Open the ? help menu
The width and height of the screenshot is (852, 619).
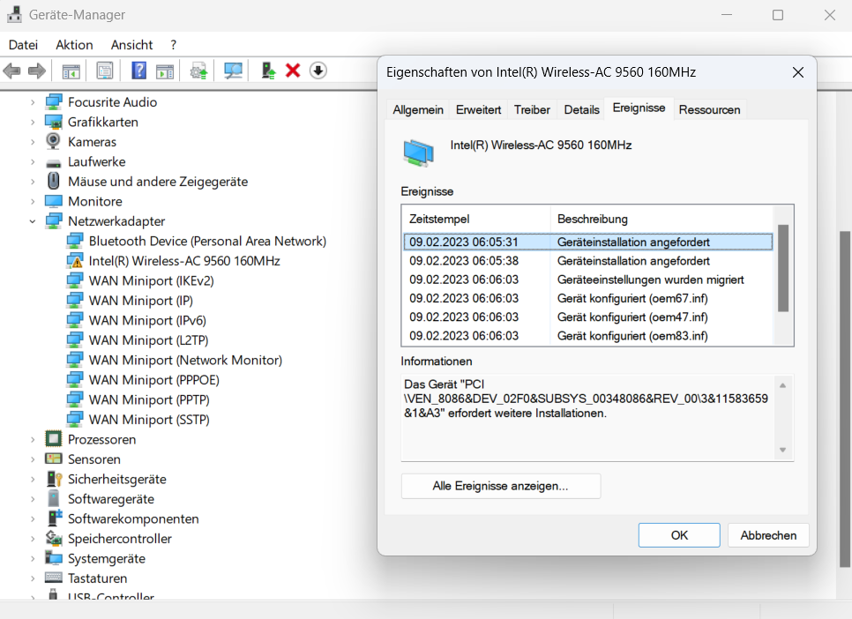click(174, 45)
